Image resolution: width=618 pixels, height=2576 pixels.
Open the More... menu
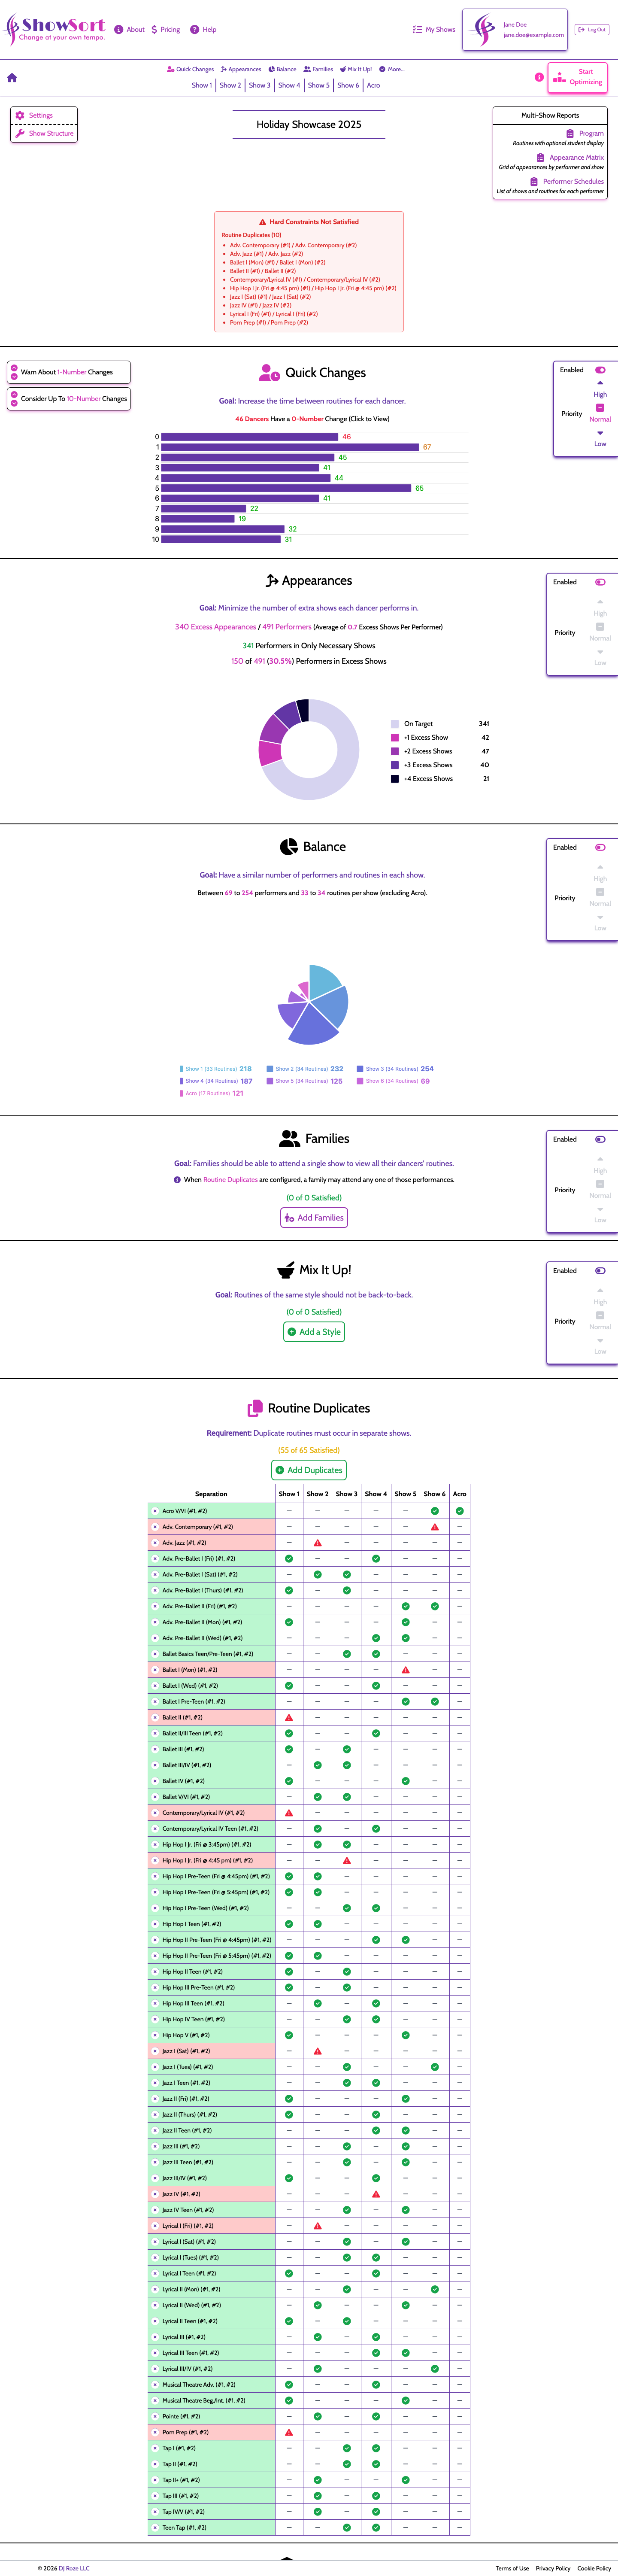(392, 69)
